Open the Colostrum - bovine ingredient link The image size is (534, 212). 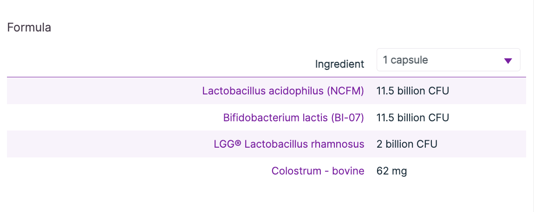318,171
